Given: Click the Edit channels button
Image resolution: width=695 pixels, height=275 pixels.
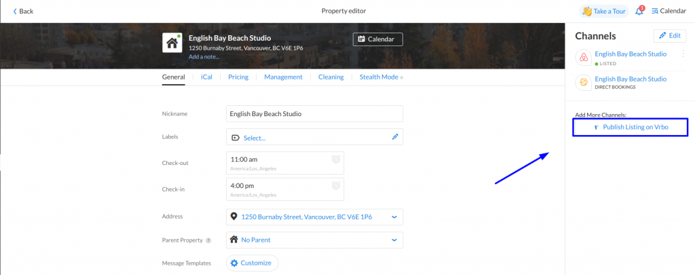Looking at the screenshot, I should coord(670,35).
